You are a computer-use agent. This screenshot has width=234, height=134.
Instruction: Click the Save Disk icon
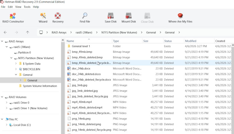[x=111, y=16]
